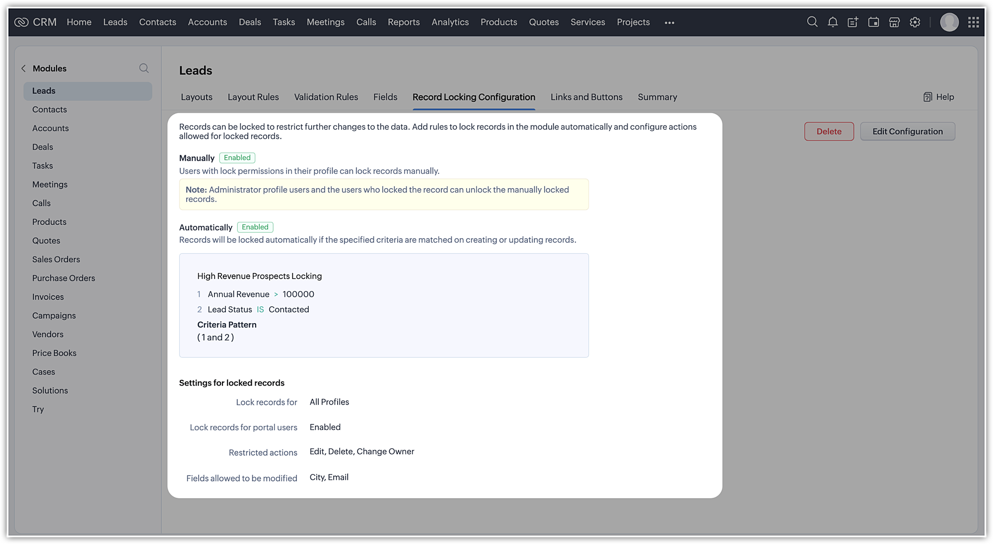
Task: Open the Help link
Action: point(938,97)
